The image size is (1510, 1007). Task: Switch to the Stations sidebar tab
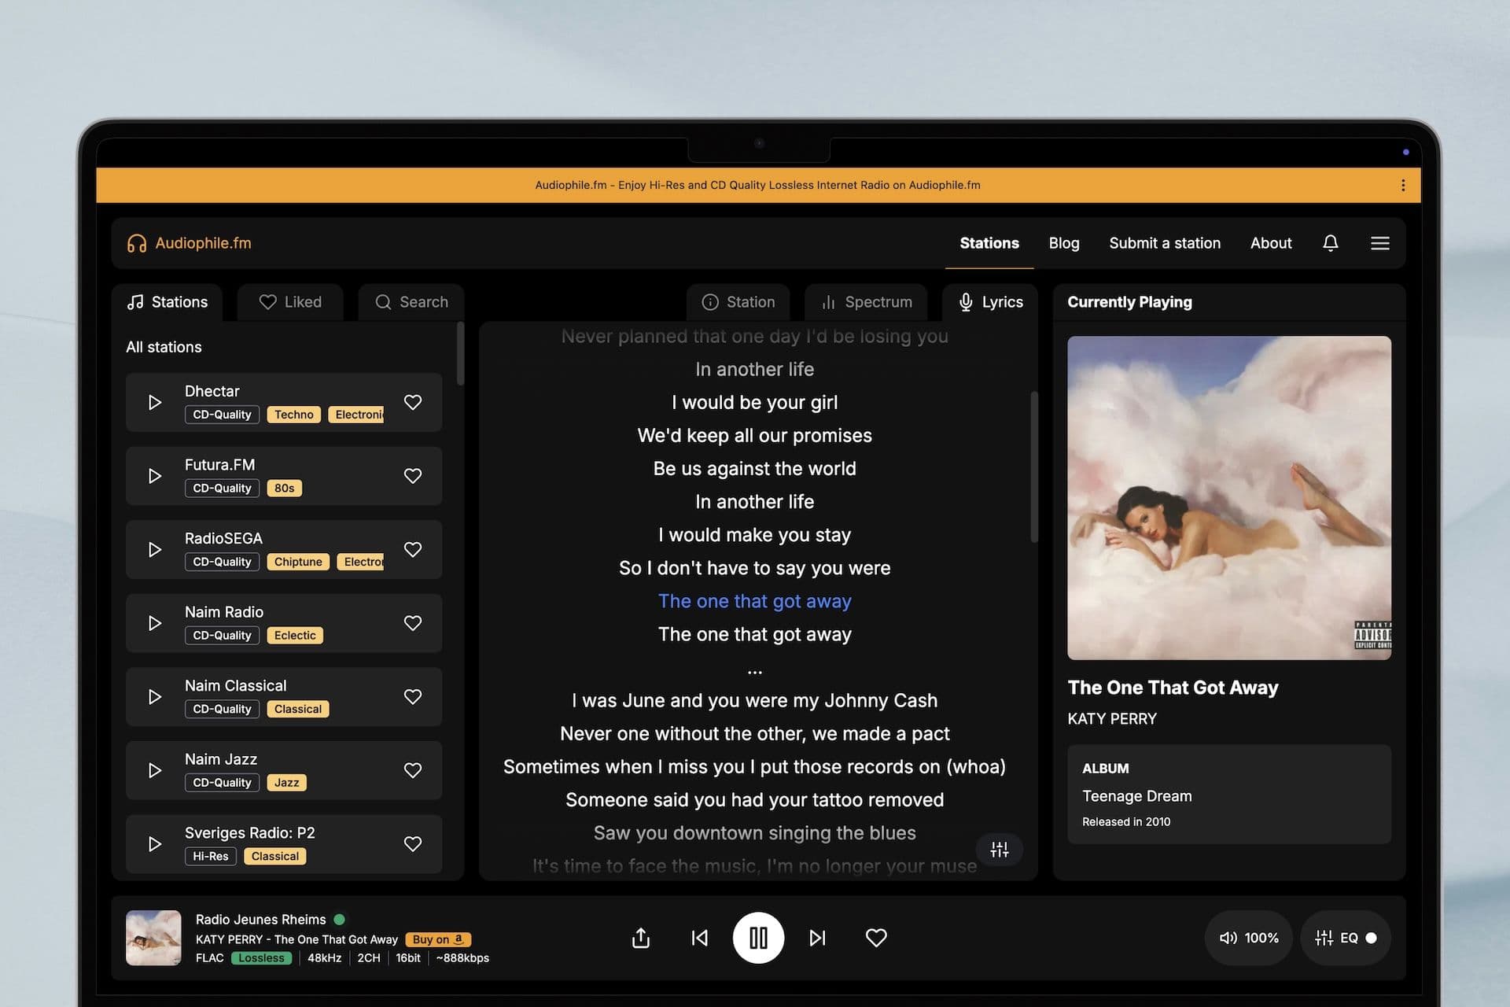[168, 302]
